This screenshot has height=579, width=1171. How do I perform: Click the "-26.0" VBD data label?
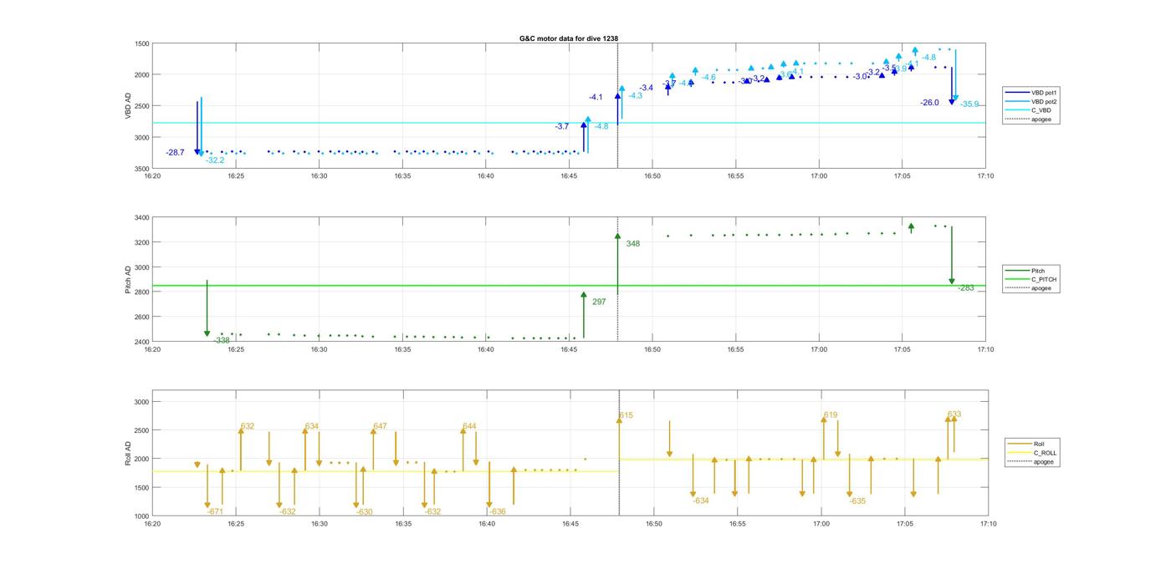tap(929, 103)
